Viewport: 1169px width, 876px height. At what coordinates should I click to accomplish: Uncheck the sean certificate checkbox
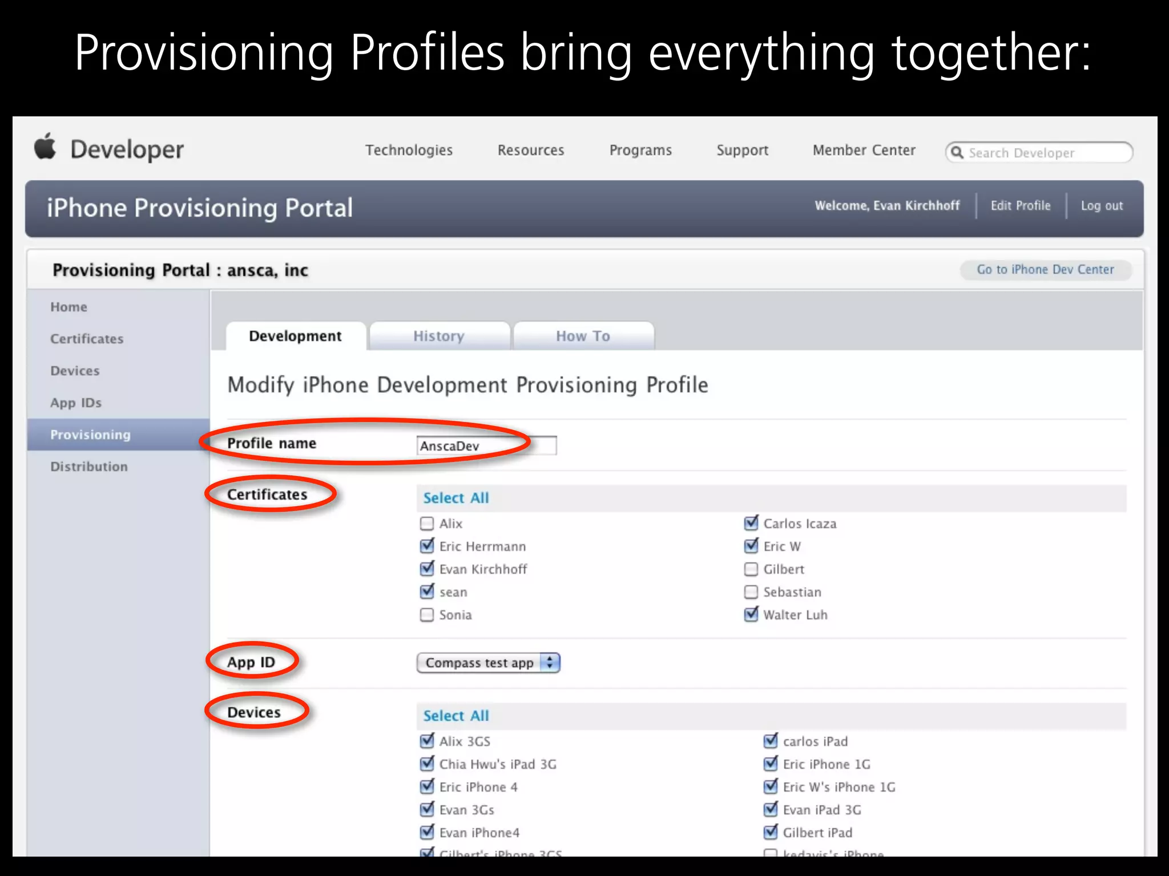click(426, 592)
